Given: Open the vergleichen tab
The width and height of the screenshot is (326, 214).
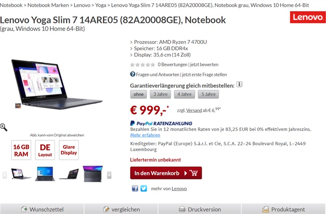Looking at the screenshot, I should click(121, 209).
